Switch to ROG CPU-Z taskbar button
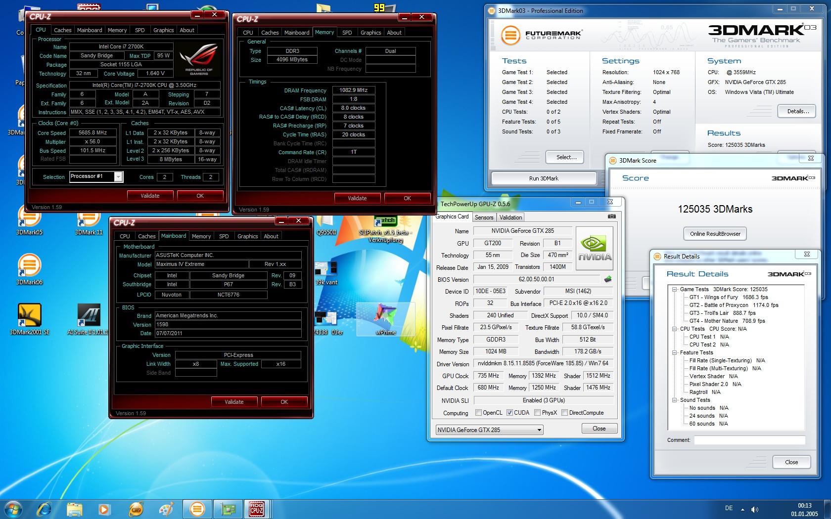Viewport: 831px width, 519px height. (257, 509)
